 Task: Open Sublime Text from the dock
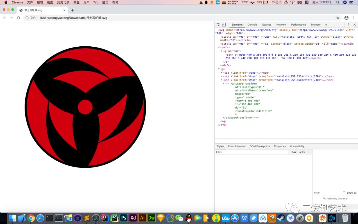87,218
